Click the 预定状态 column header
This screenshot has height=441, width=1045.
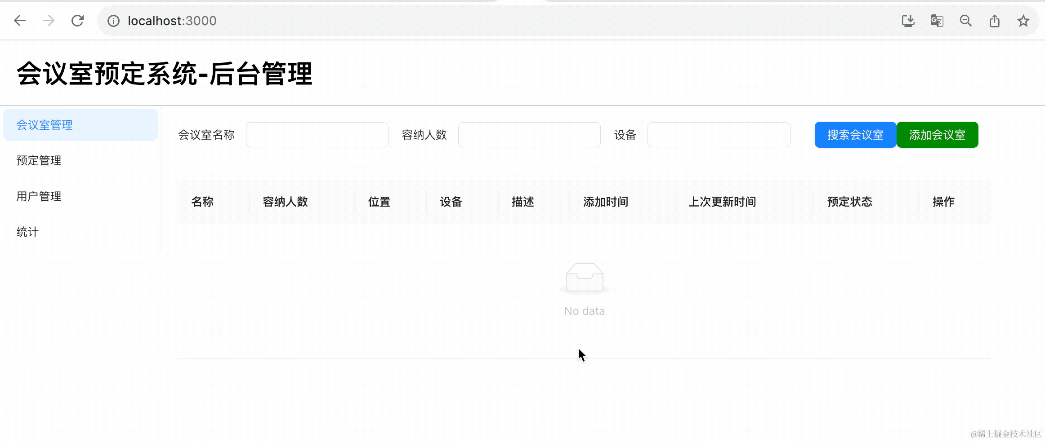pos(849,202)
